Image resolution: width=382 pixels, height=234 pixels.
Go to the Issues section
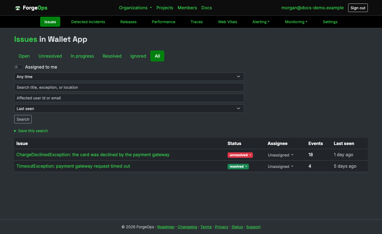(50, 22)
